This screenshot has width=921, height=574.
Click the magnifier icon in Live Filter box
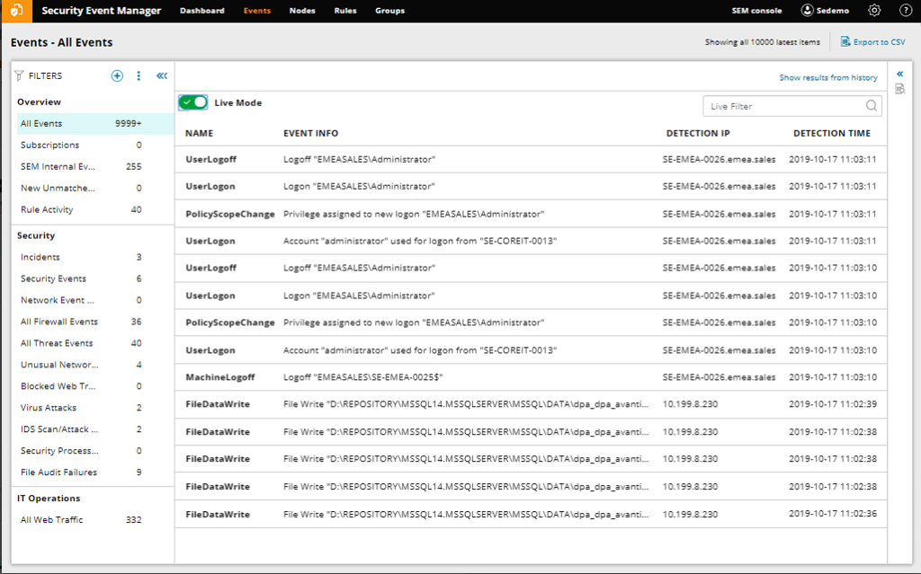point(871,105)
